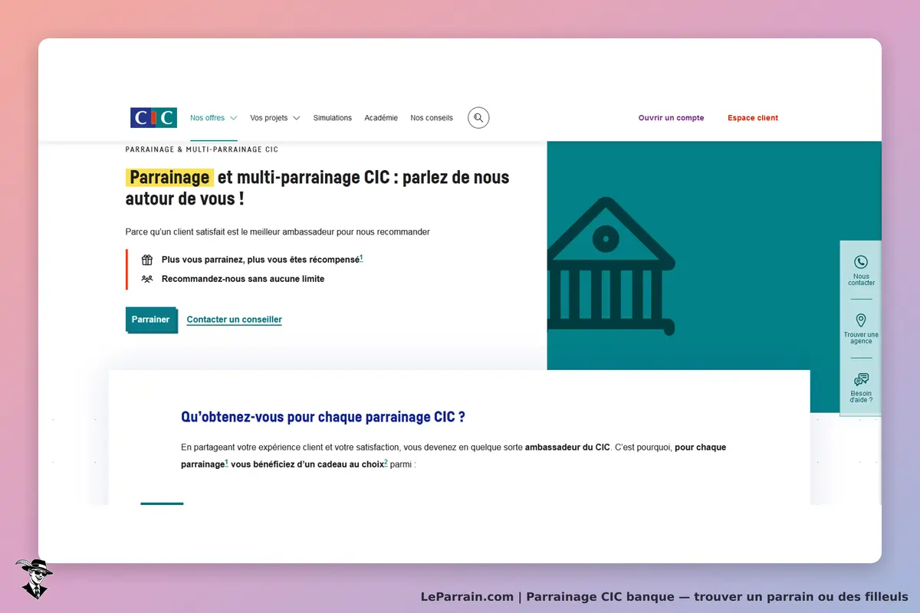Click the chat bubble icon for Besoin d'aide
920x613 pixels.
click(x=861, y=379)
